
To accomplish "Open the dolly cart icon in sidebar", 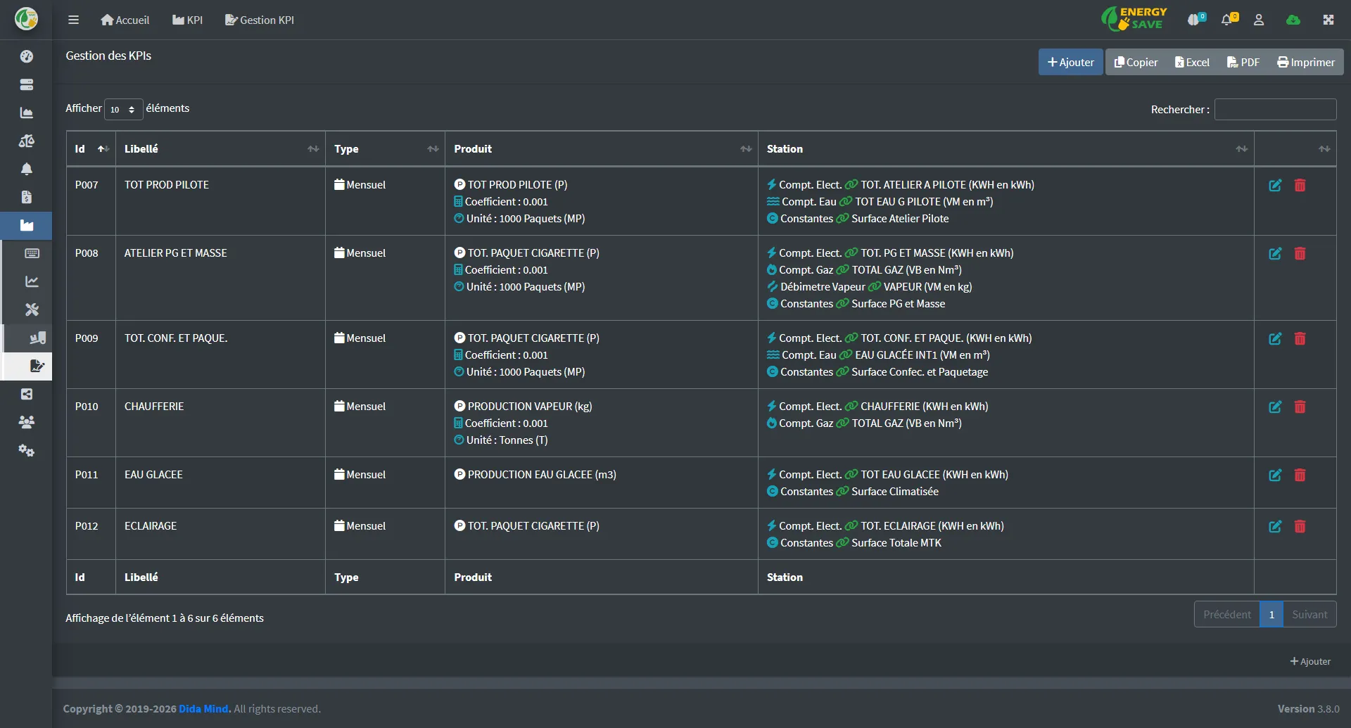I will [x=37, y=338].
